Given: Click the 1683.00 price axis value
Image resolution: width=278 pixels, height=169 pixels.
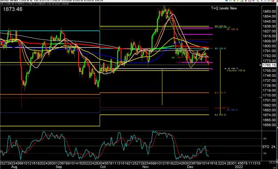Looking at the screenshot, I should [269, 110].
